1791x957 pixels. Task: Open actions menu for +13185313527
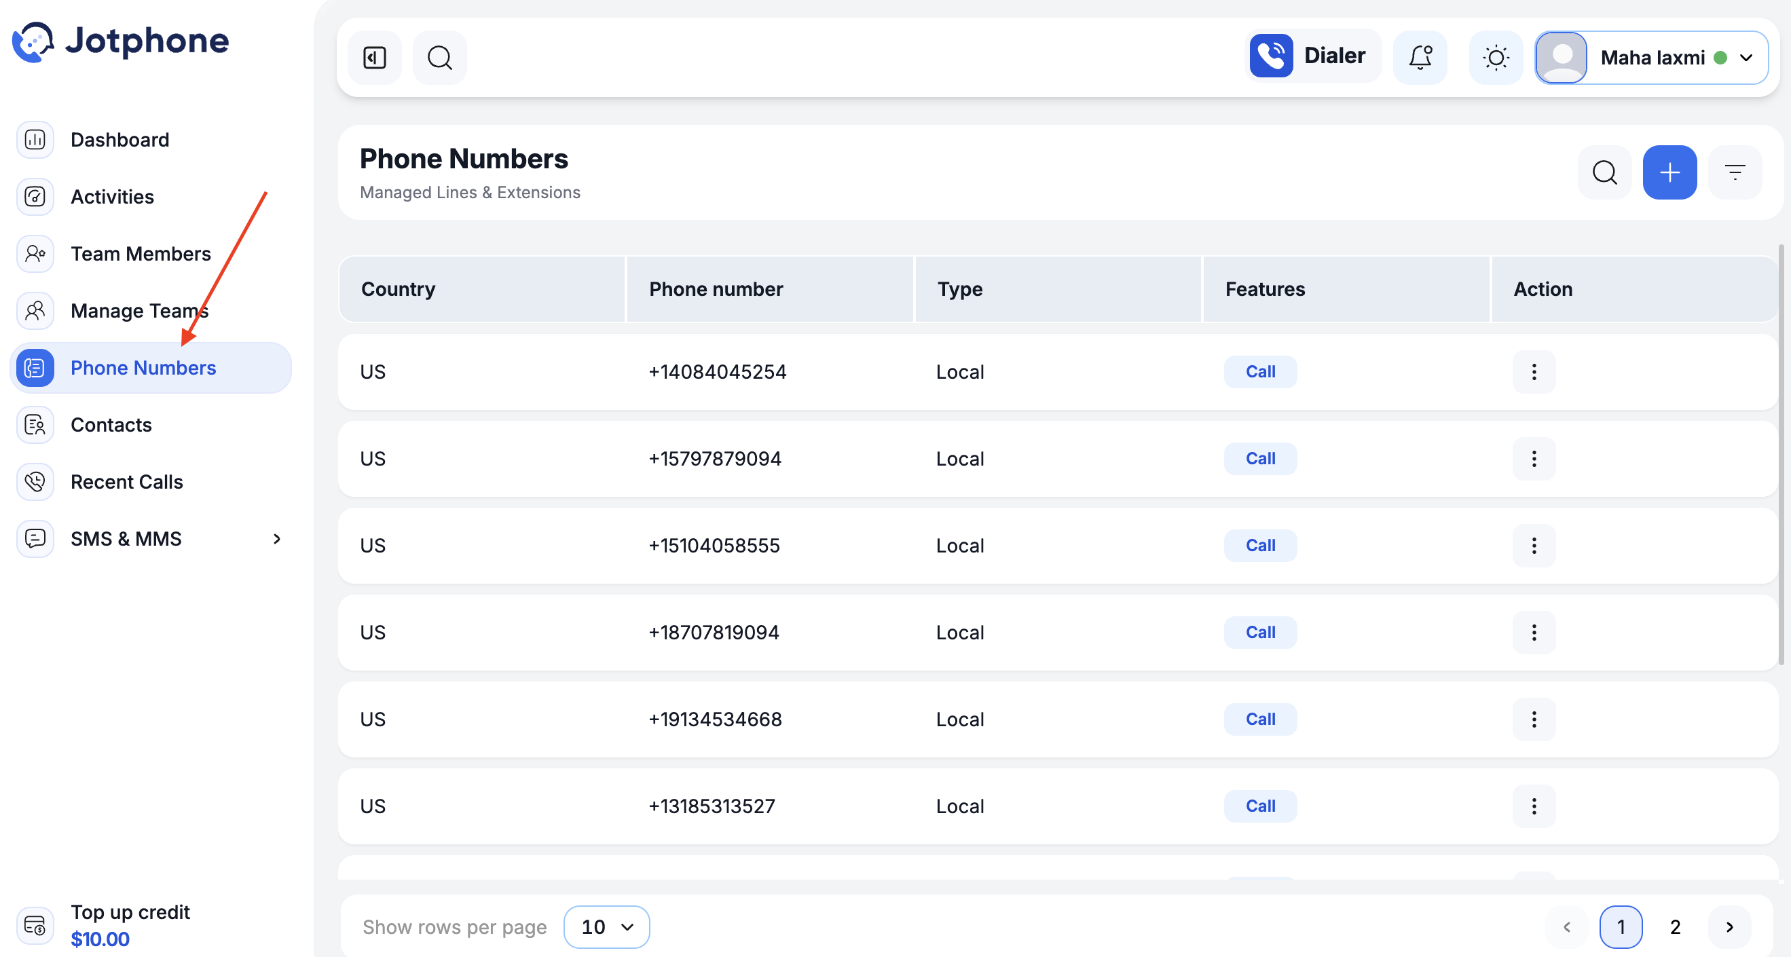point(1534,806)
